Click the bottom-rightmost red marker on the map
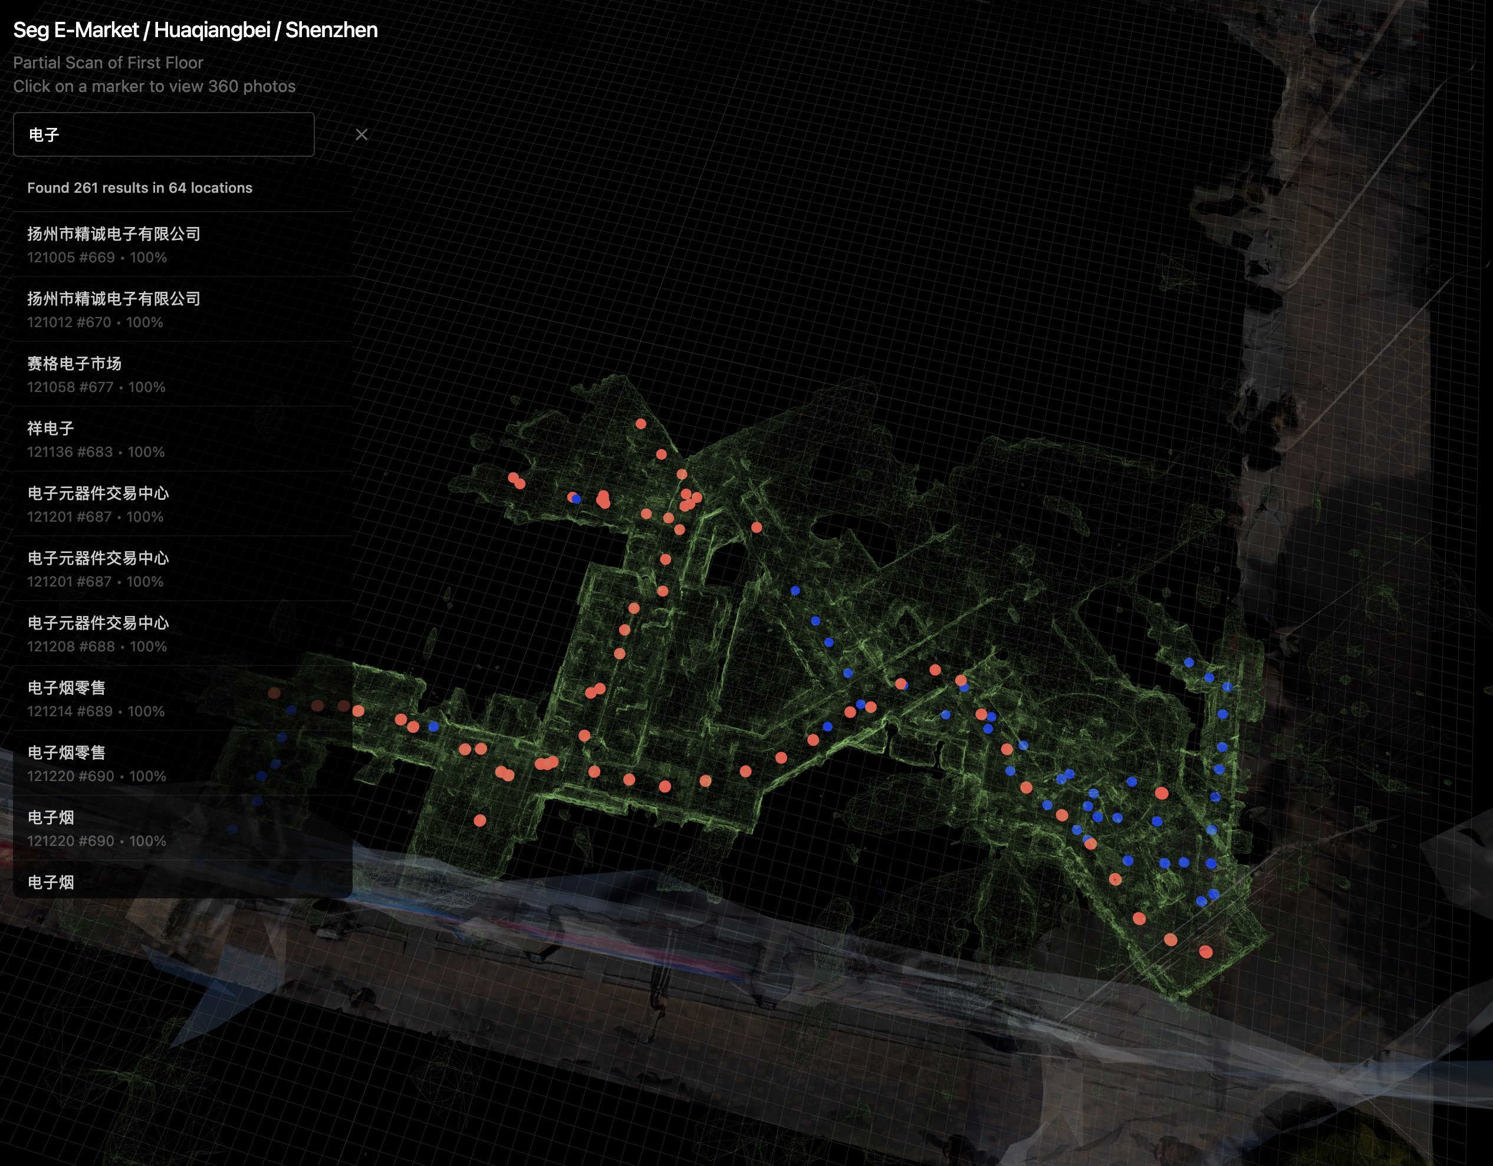Viewport: 1493px width, 1166px height. (1206, 951)
